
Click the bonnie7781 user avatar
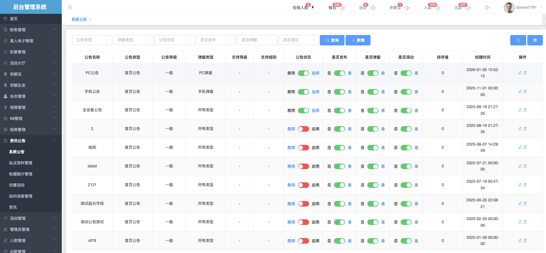tap(509, 8)
